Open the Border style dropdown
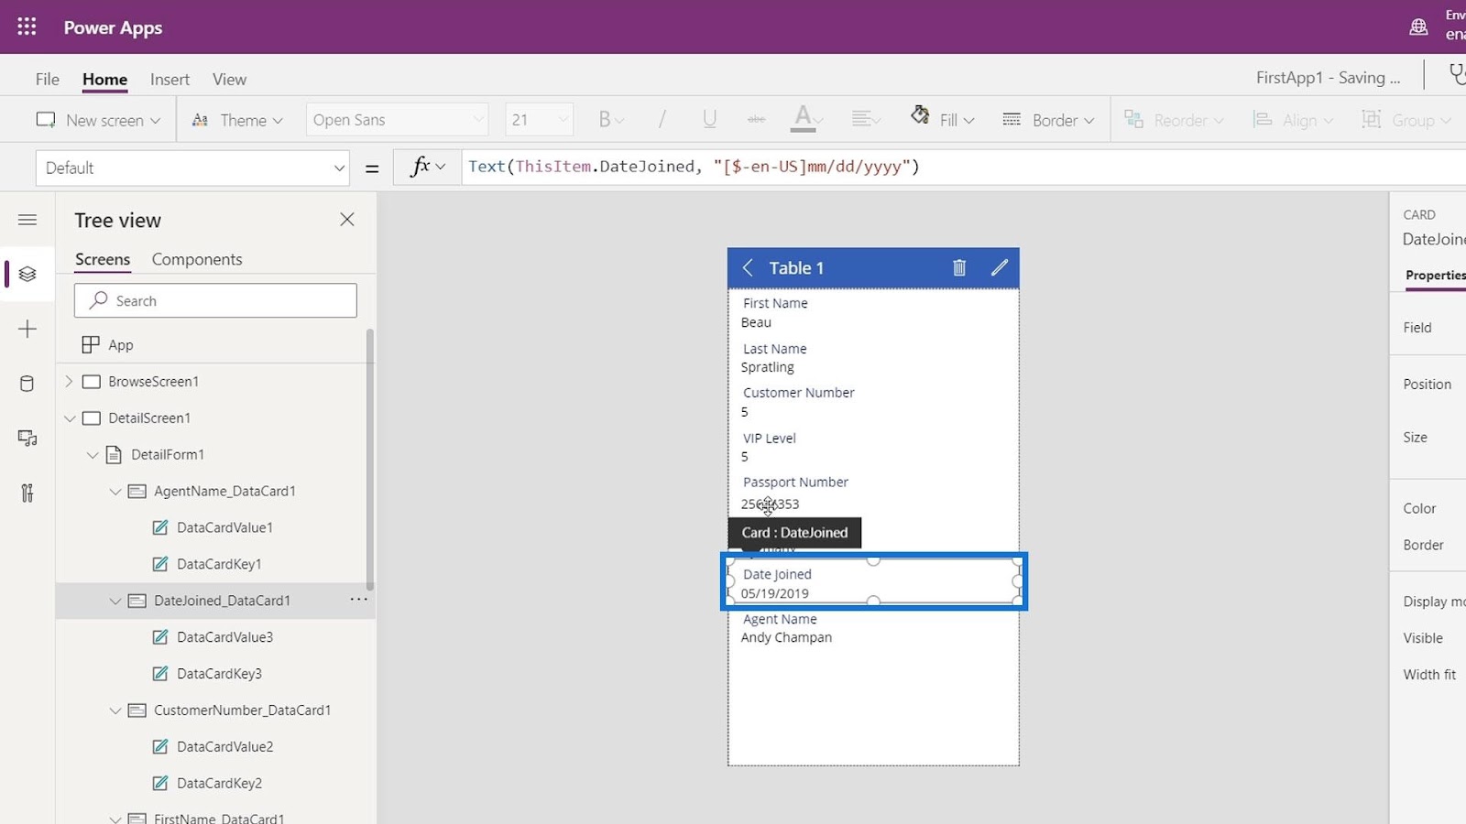The image size is (1466, 824). 1048,120
